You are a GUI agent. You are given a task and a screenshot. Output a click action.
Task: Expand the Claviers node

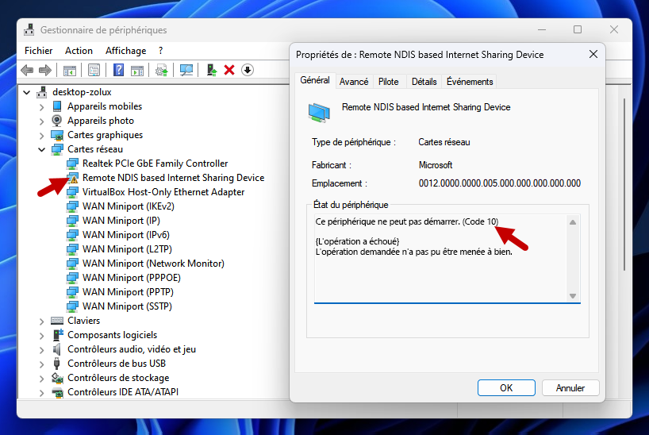[41, 321]
